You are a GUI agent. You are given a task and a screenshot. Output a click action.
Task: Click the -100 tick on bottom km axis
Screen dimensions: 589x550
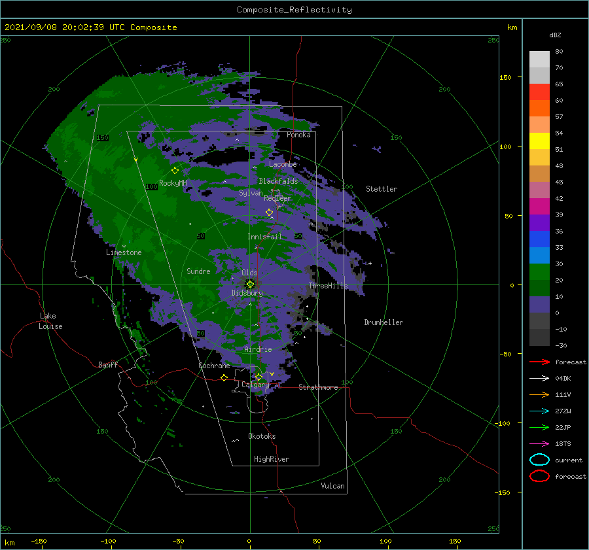point(108,541)
